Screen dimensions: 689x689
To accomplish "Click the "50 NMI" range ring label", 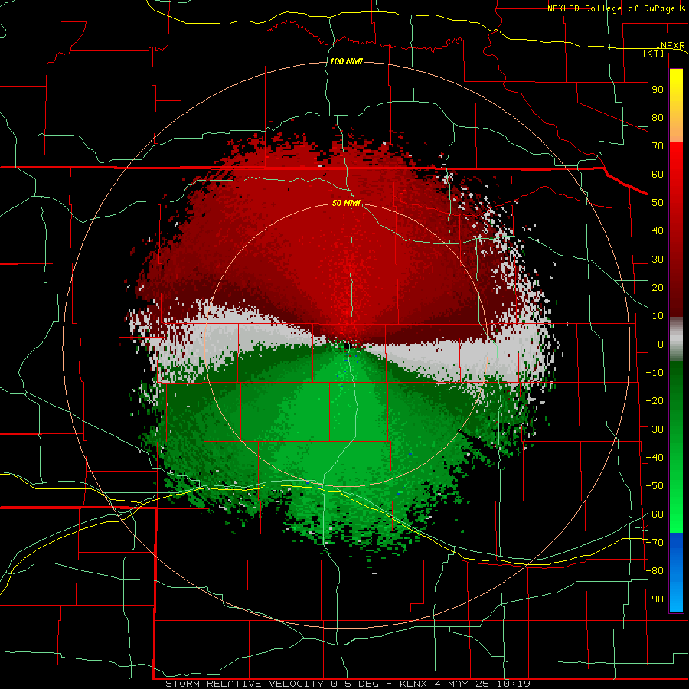I will [346, 203].
